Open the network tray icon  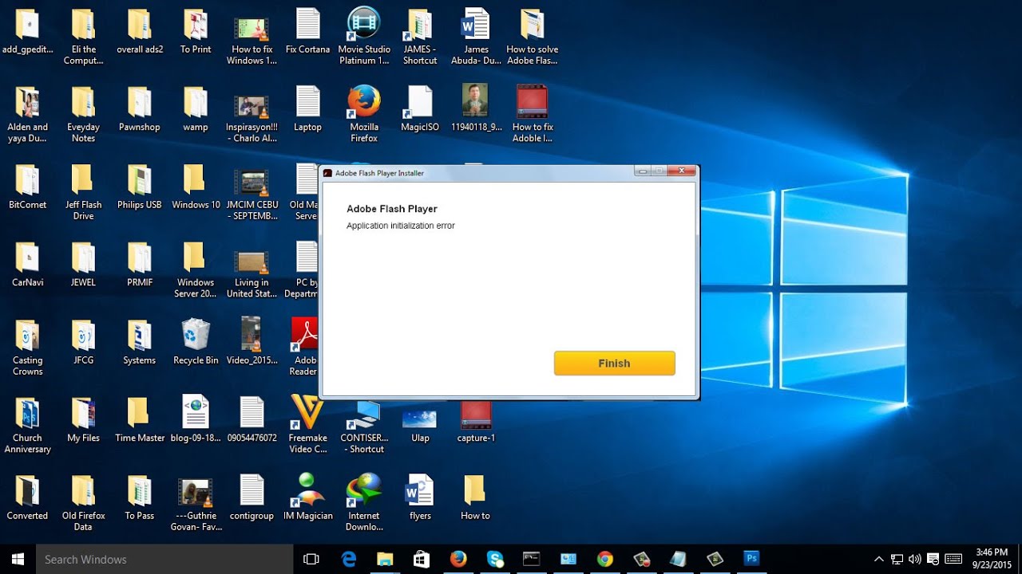click(x=897, y=559)
